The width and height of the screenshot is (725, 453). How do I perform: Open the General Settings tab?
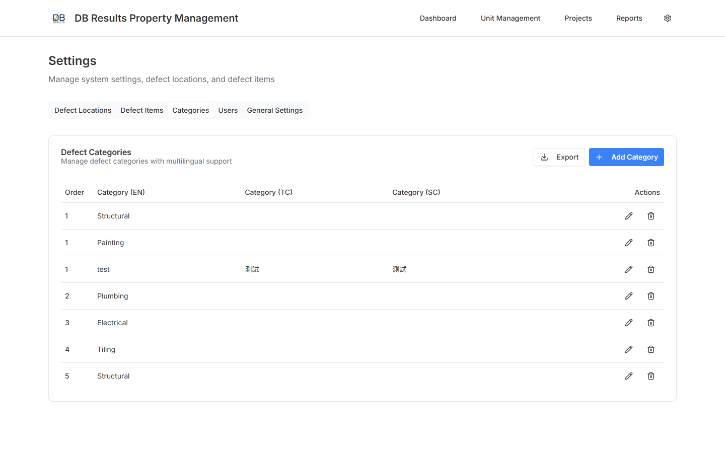(275, 110)
